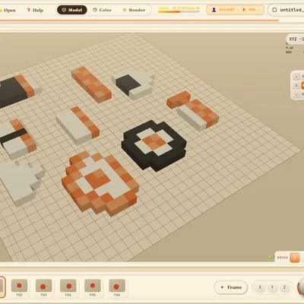
Task: Click the Voxel Wizardous XP progress bar
Action: [x=179, y=11]
